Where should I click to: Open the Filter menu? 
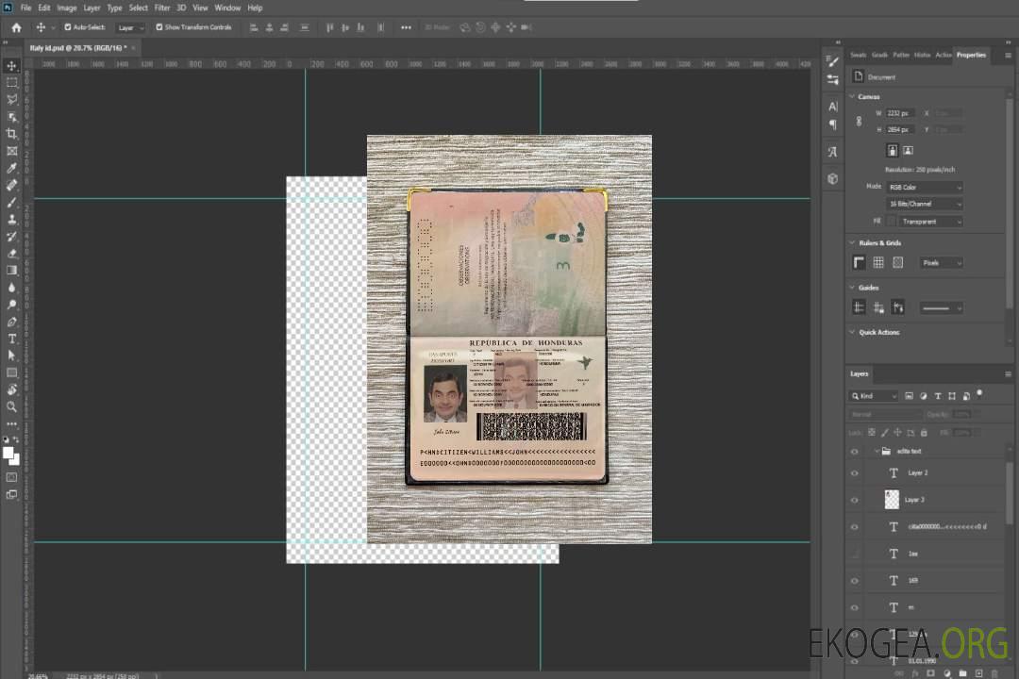coord(162,8)
